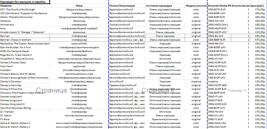Click the 'Batman' name cell with code DMG-BA-UKV
The height and width of the screenshot is (129, 267).
click(25, 36)
